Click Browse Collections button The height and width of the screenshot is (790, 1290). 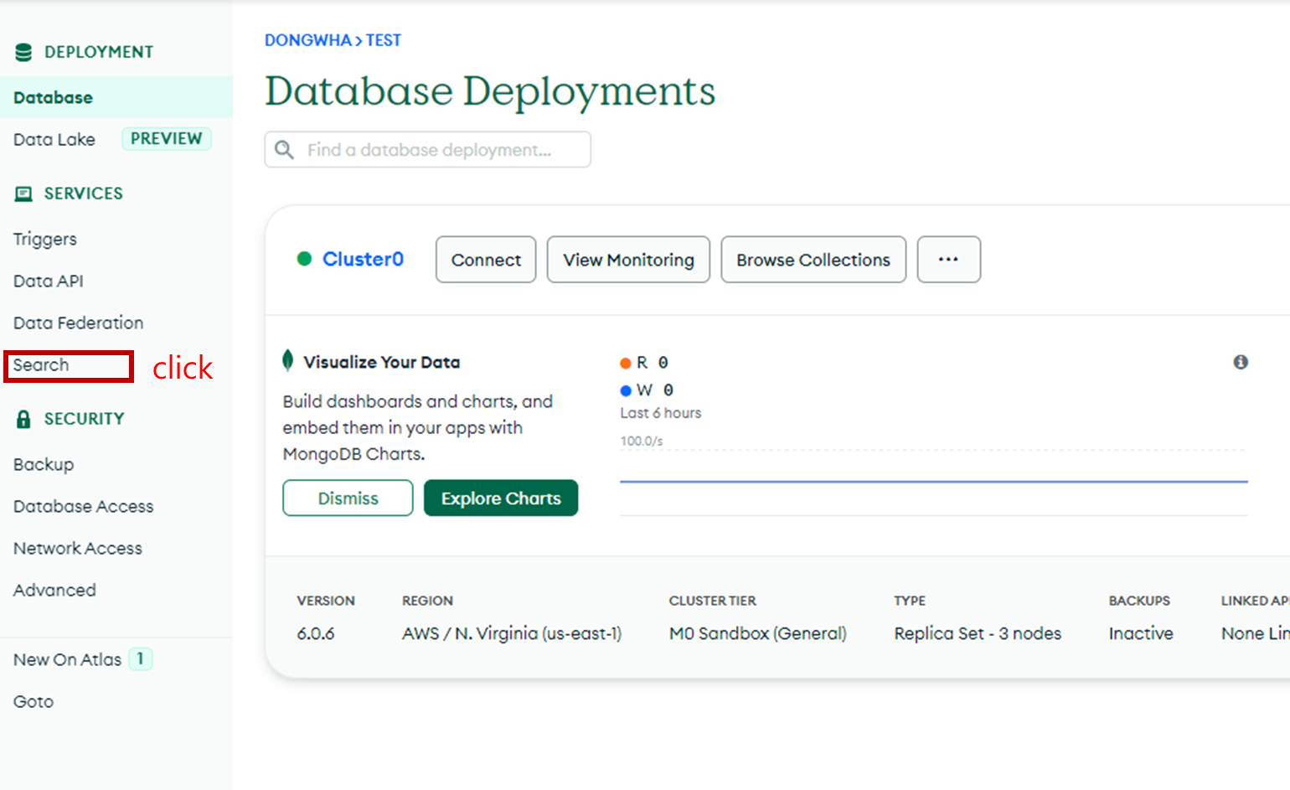click(813, 260)
